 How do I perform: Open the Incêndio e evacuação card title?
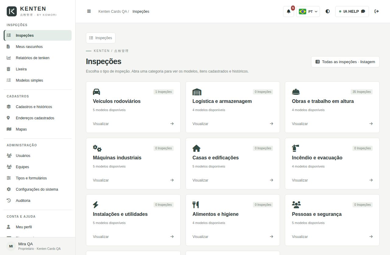[x=317, y=158]
